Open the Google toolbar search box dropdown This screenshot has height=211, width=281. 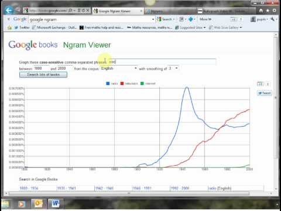pos(153,19)
